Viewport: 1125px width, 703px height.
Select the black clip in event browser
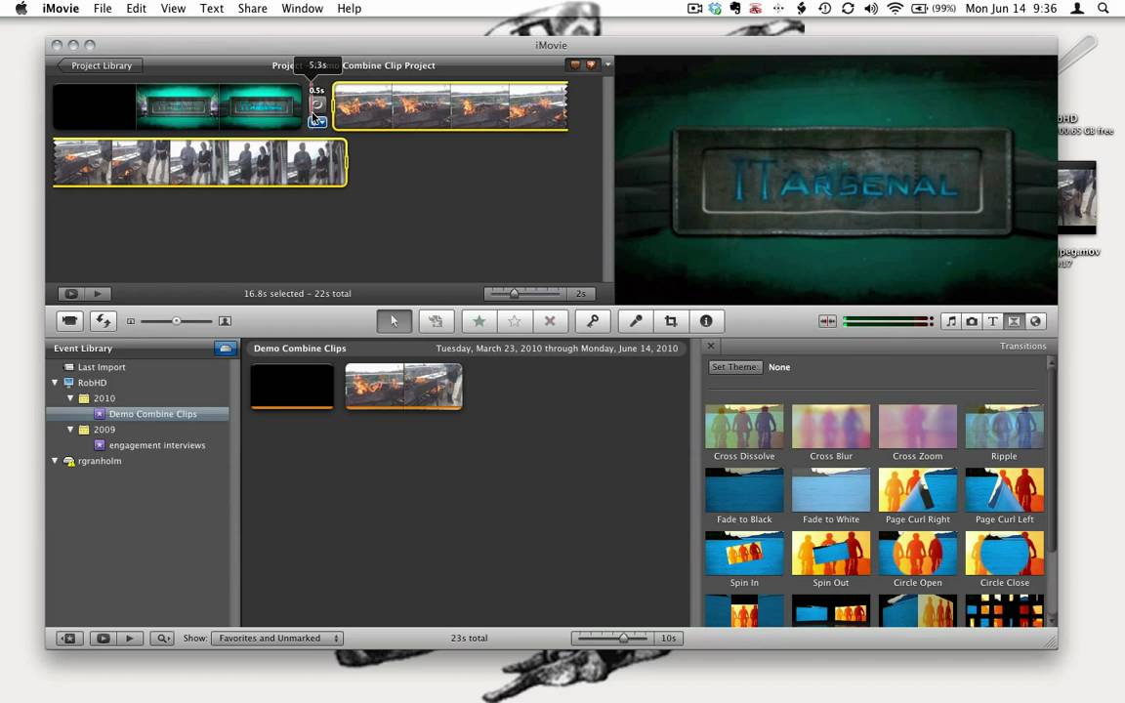tap(292, 386)
